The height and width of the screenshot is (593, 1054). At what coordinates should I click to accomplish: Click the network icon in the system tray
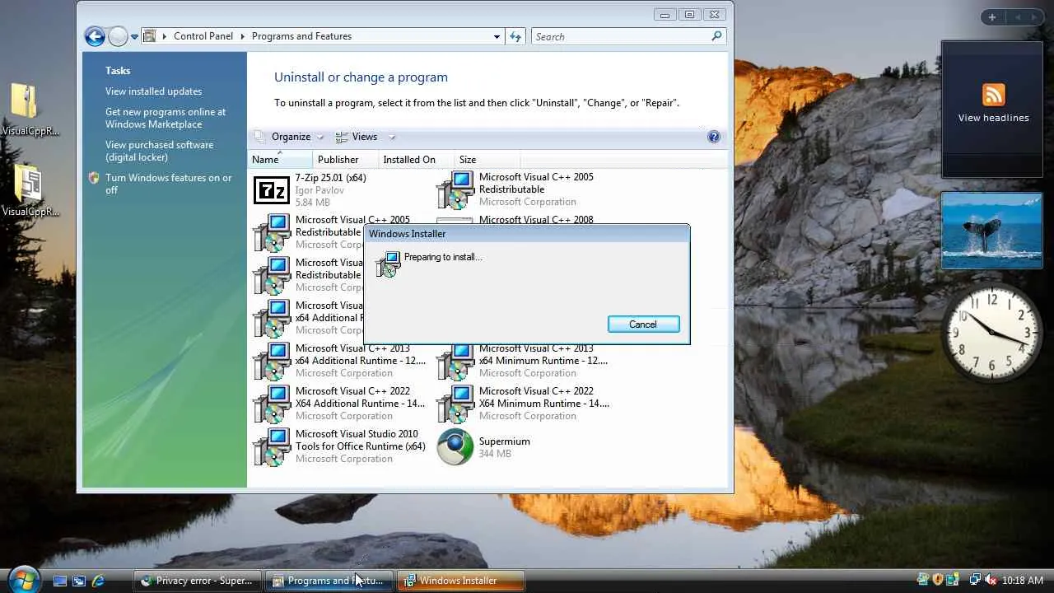[x=976, y=580]
